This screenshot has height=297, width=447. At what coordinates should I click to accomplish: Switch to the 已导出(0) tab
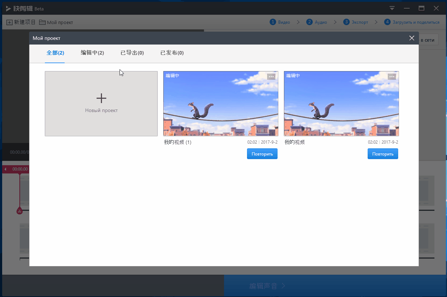tap(132, 53)
